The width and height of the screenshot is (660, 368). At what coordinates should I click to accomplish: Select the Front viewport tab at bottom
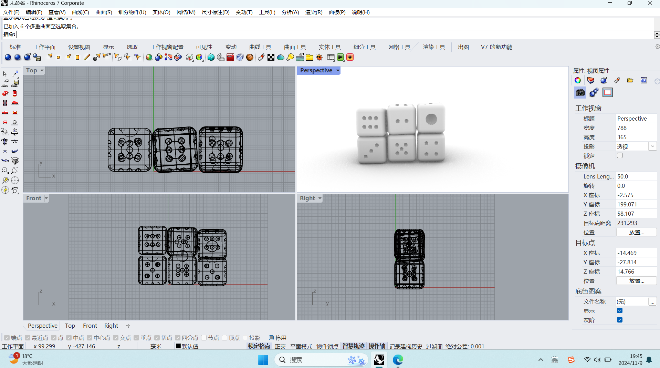[x=90, y=326]
